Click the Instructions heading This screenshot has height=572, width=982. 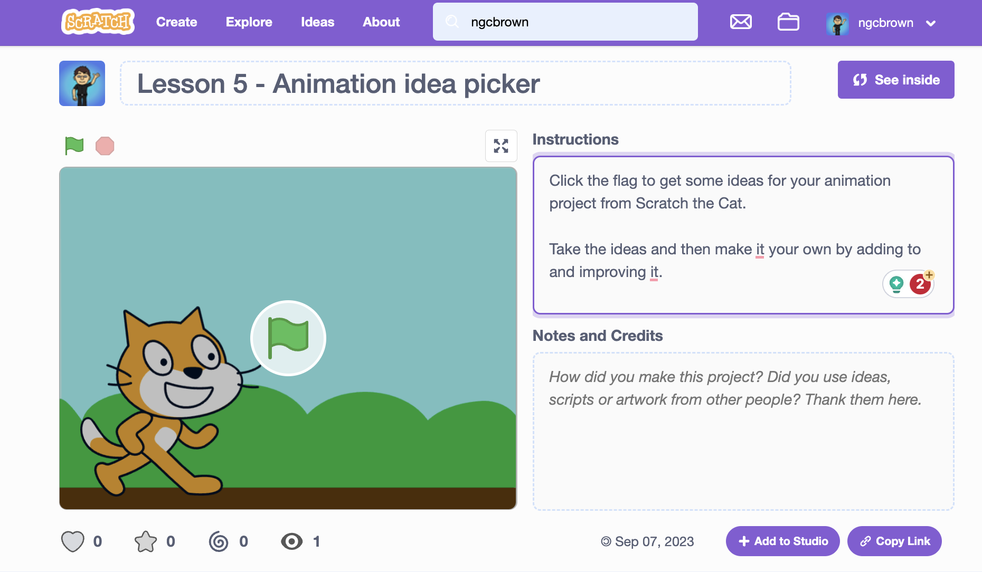point(575,139)
